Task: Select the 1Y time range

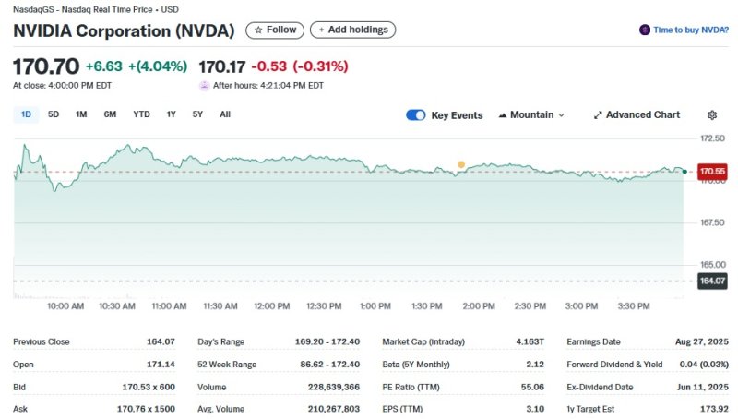Action: (x=171, y=114)
